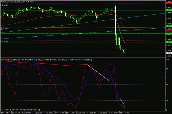Image resolution: width=172 pixels, height=114 pixels.
Task: Click the 0.8825 price axis label
Action: click(169, 24)
